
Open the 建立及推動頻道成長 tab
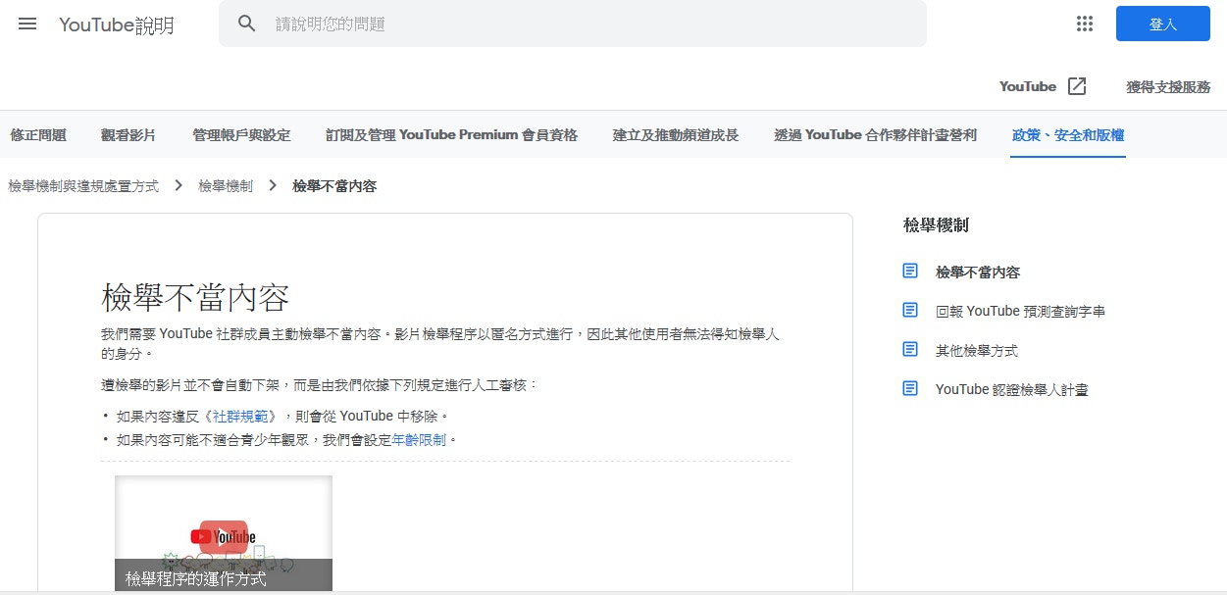pos(676,135)
